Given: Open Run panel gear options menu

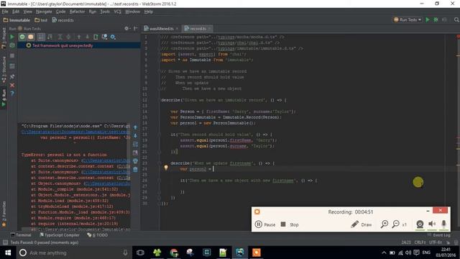Looking at the screenshot, I should pos(126,29).
